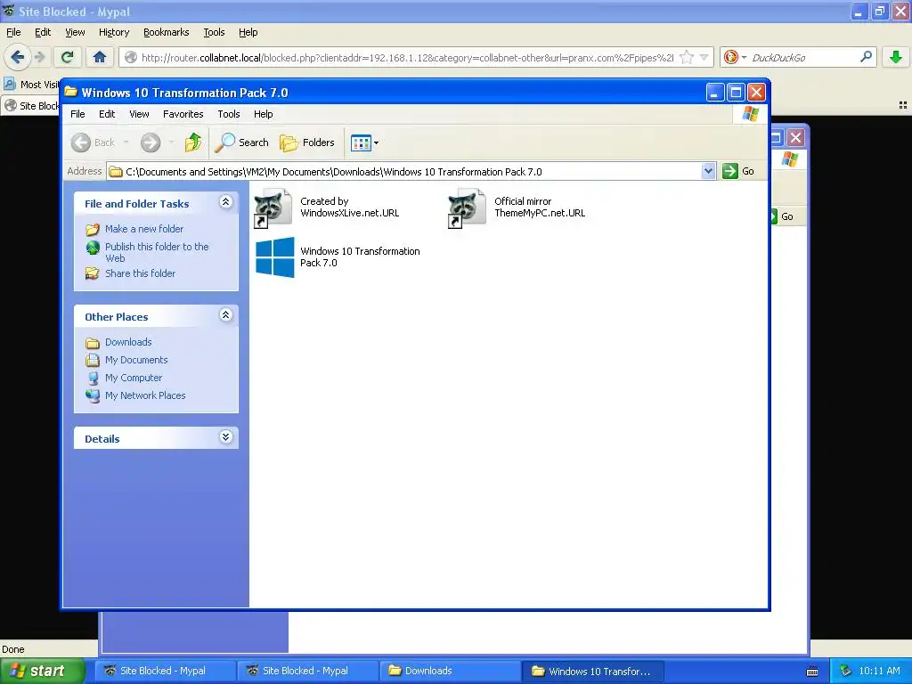This screenshot has height=684, width=912.
Task: Click the Explorer title bar folder icon
Action: coord(71,92)
